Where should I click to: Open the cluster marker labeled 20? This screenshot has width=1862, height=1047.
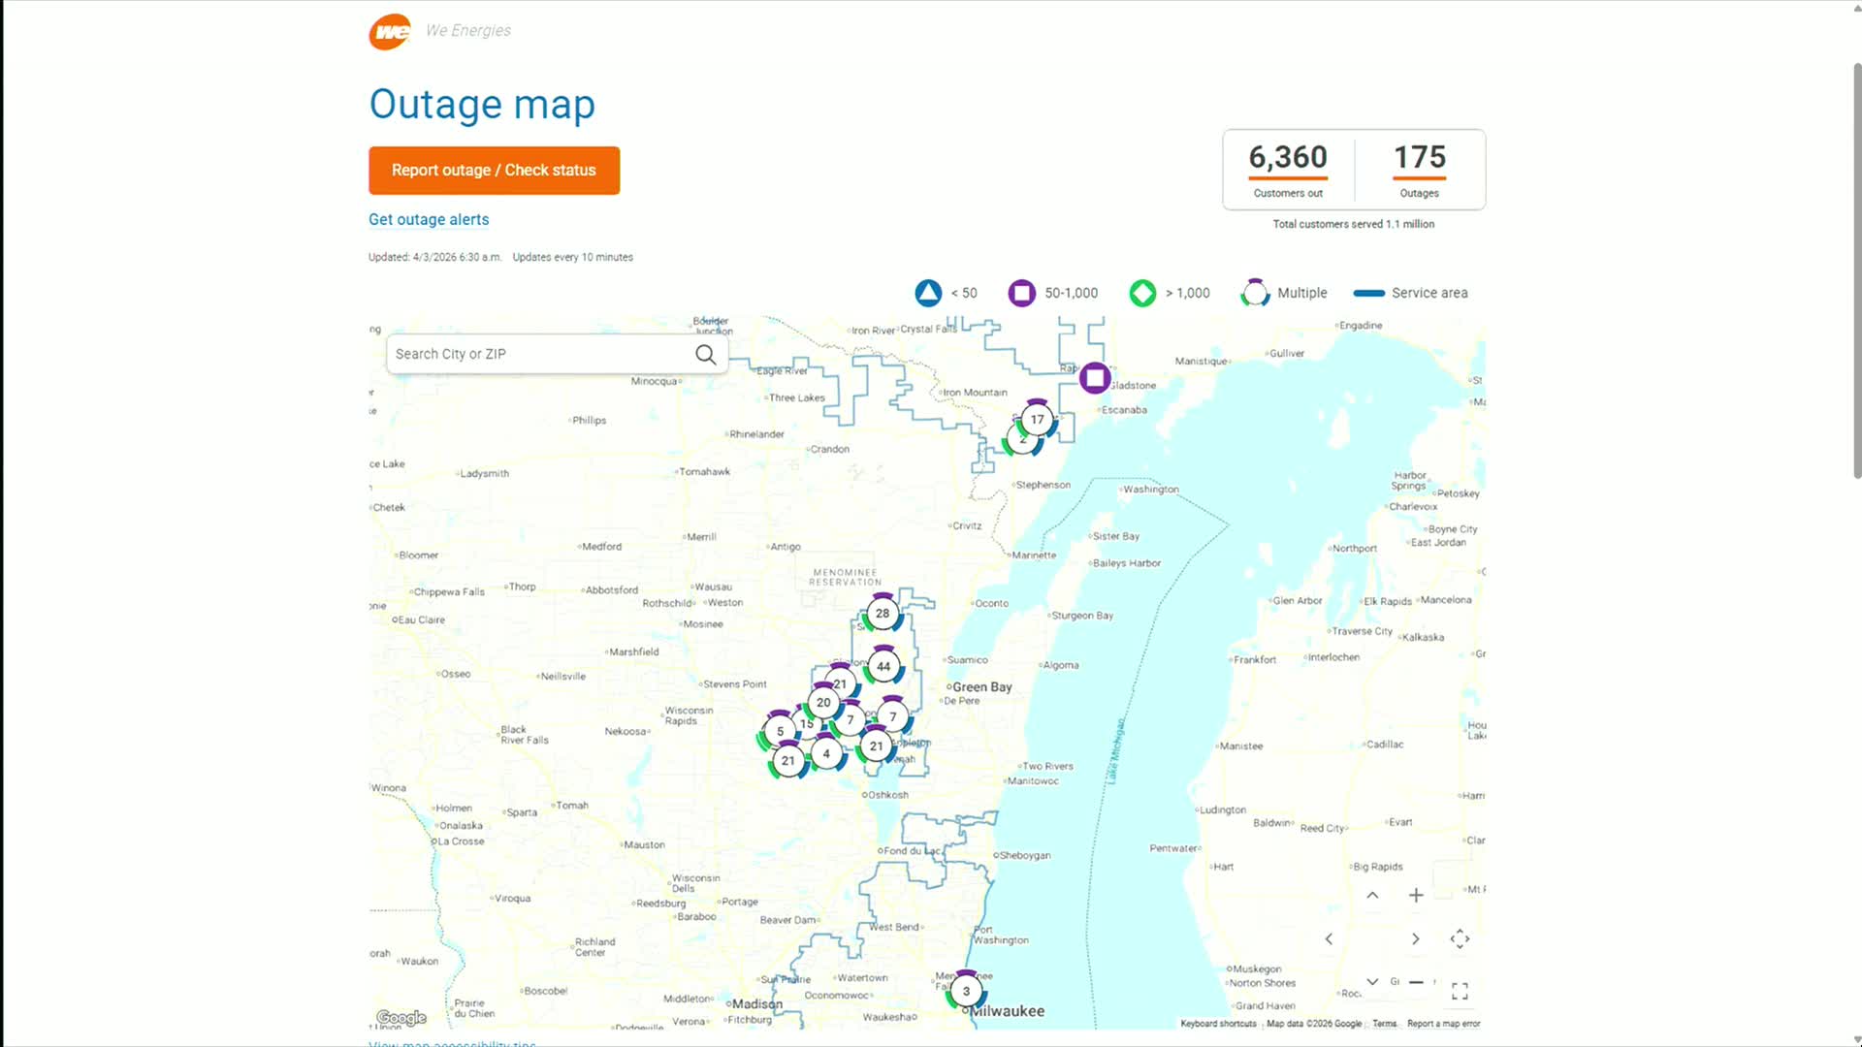click(x=823, y=702)
